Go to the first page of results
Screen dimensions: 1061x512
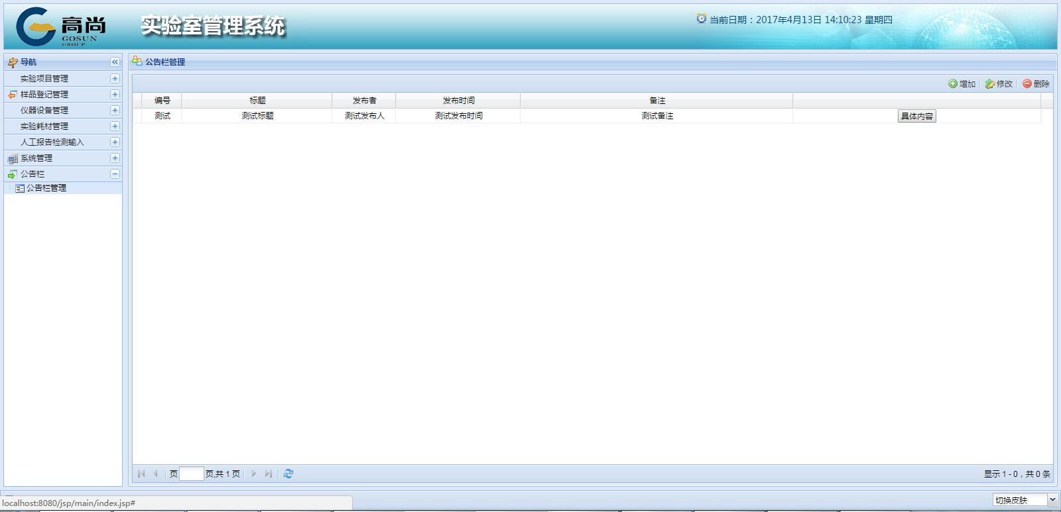coord(141,474)
